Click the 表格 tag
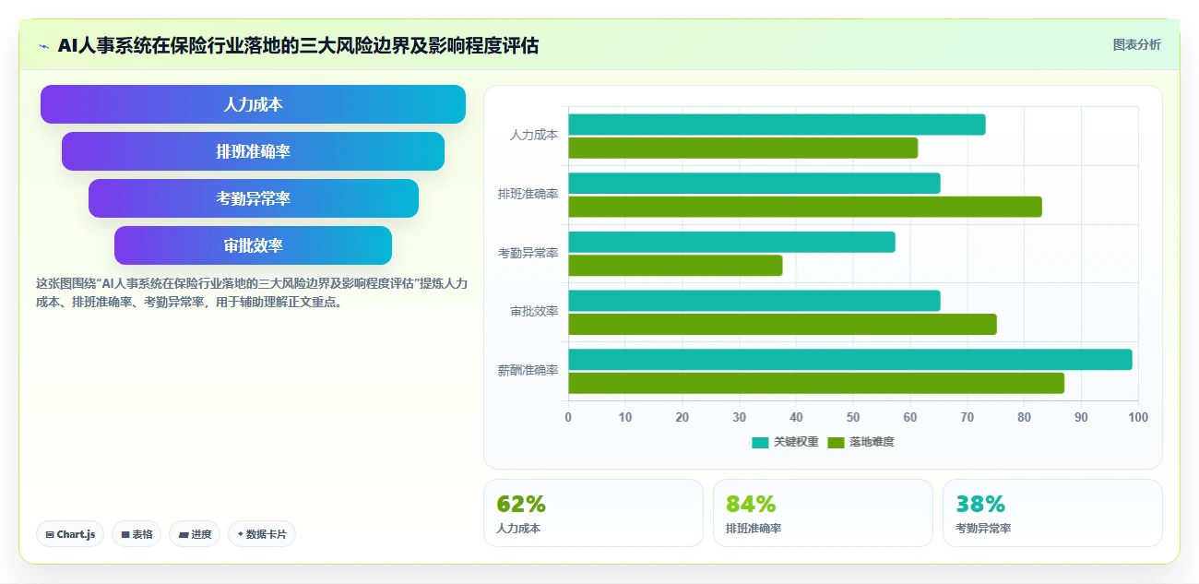The width and height of the screenshot is (1199, 584). point(137,534)
